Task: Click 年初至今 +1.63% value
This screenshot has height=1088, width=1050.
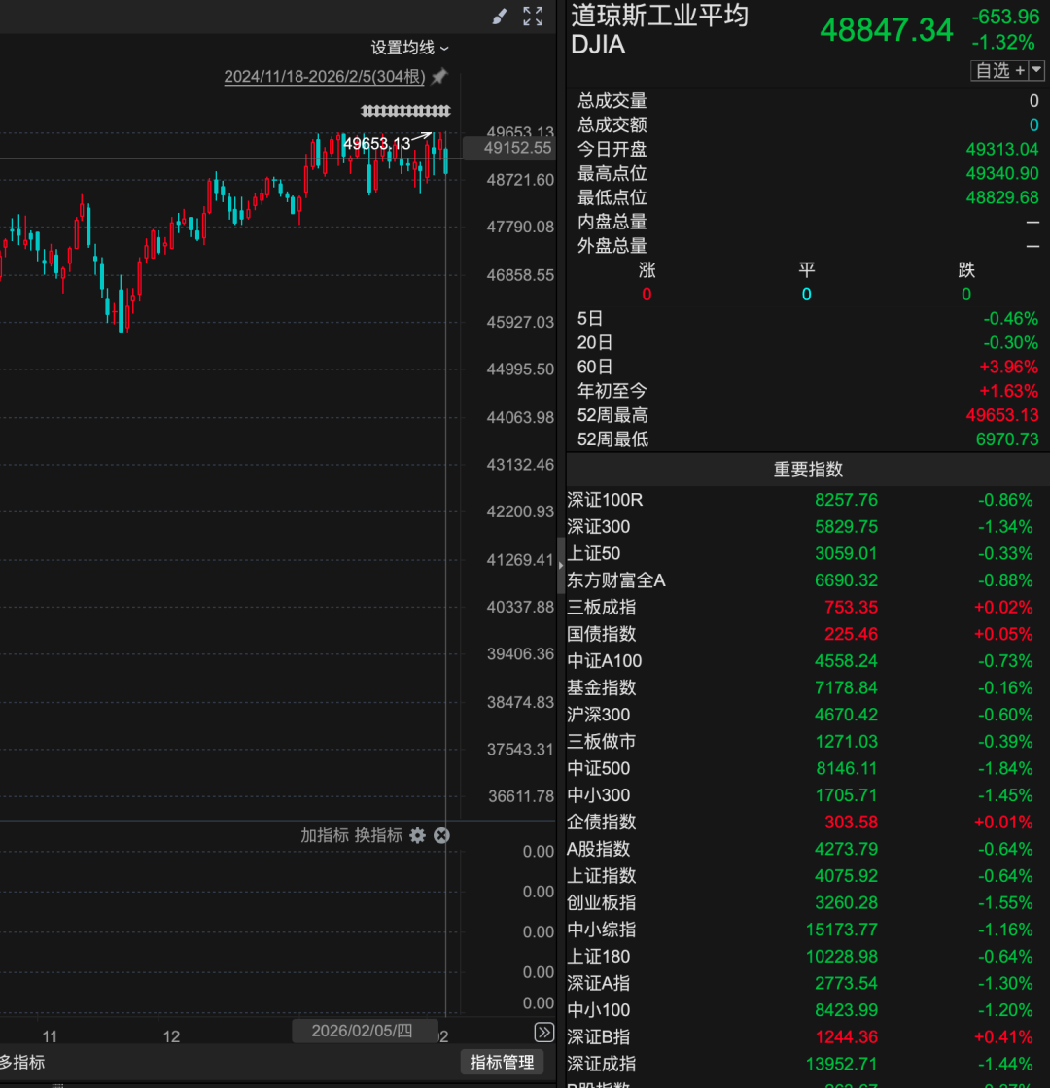Action: pos(1009,391)
